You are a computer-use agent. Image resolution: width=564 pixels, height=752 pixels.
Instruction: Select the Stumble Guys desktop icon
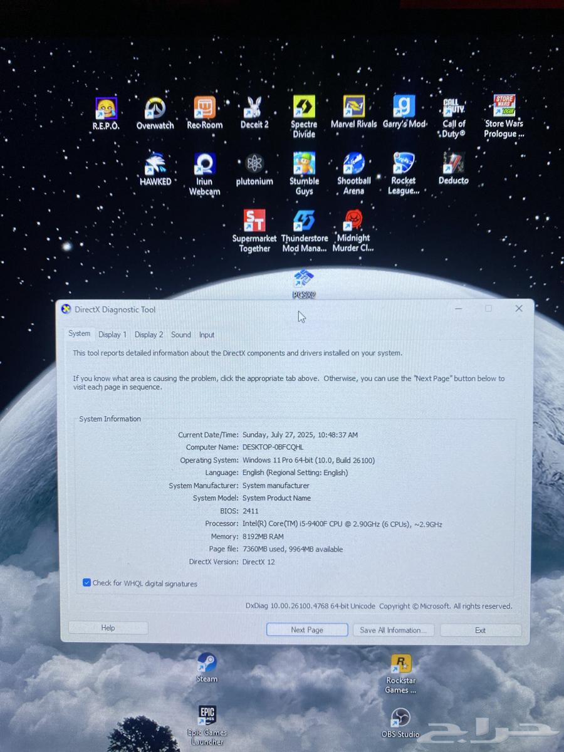[x=304, y=174]
